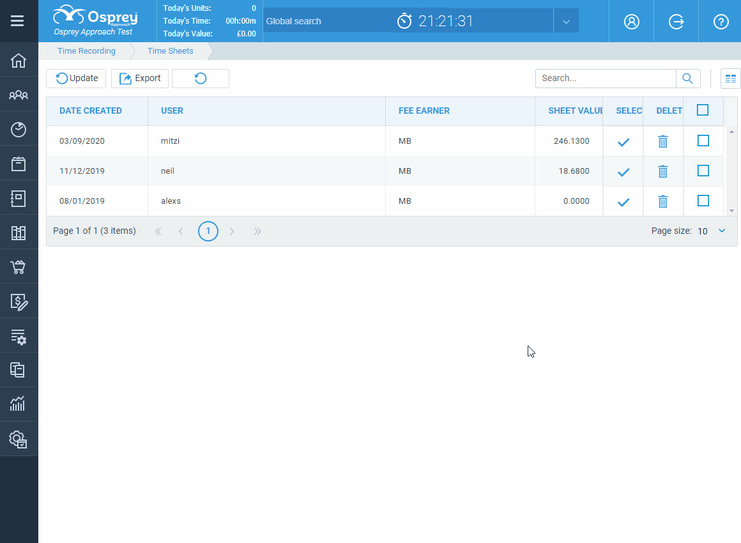The image size is (741, 543).
Task: Click Time Recording breadcrumb
Action: click(86, 50)
